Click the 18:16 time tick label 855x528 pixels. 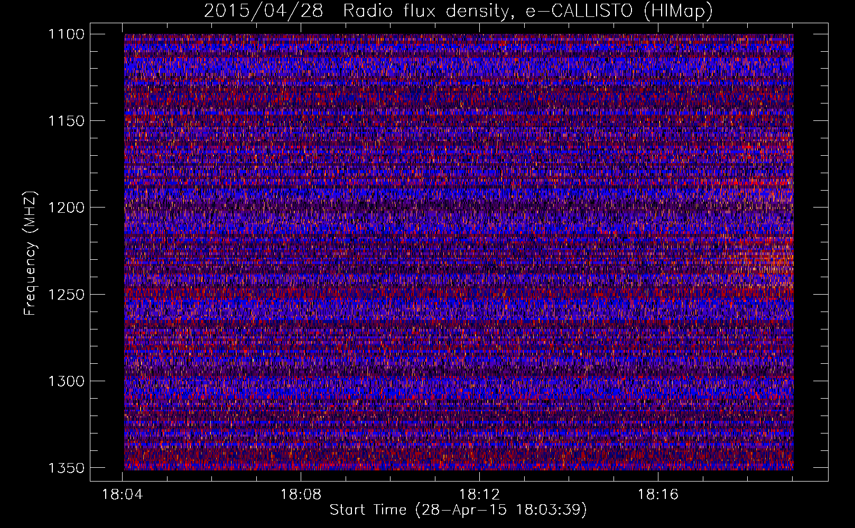point(658,495)
